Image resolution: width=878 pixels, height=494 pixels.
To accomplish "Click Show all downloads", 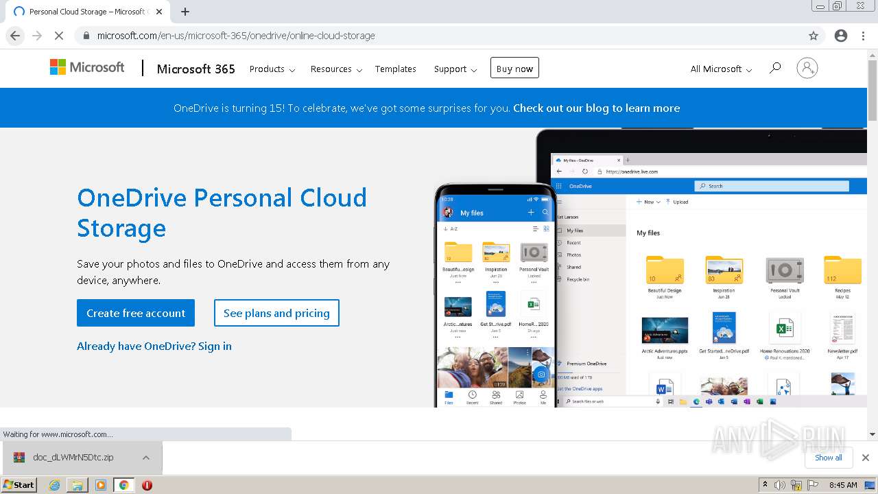I will 828,458.
